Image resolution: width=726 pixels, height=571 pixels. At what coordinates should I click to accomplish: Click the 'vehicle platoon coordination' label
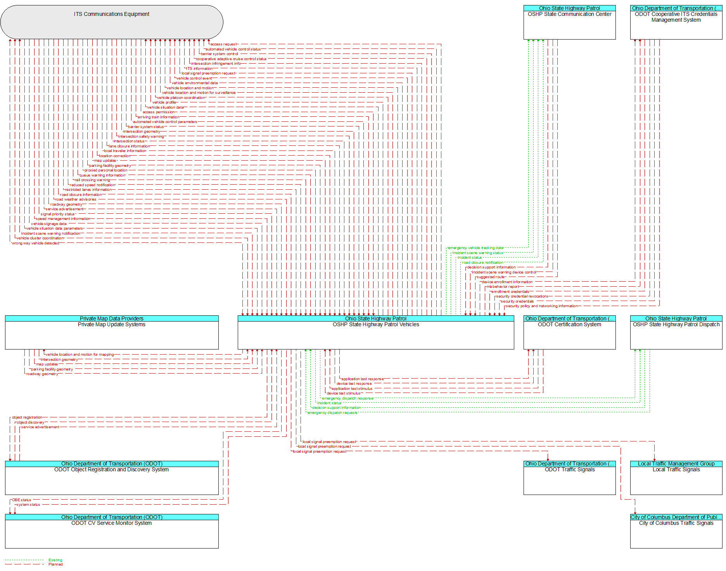tap(181, 98)
